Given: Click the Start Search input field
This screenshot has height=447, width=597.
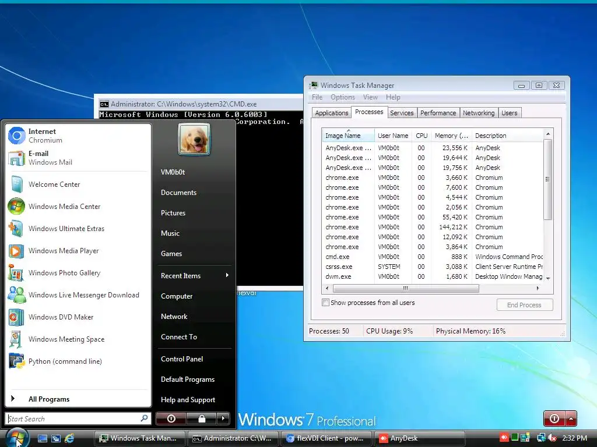Looking at the screenshot, I should (73, 418).
